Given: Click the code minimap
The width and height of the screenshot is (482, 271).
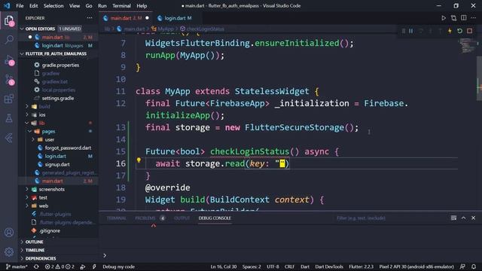Looking at the screenshot, I should [468, 46].
